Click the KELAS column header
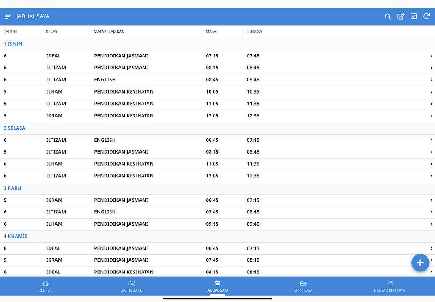Viewport: 435px width, 302px height. [51, 32]
